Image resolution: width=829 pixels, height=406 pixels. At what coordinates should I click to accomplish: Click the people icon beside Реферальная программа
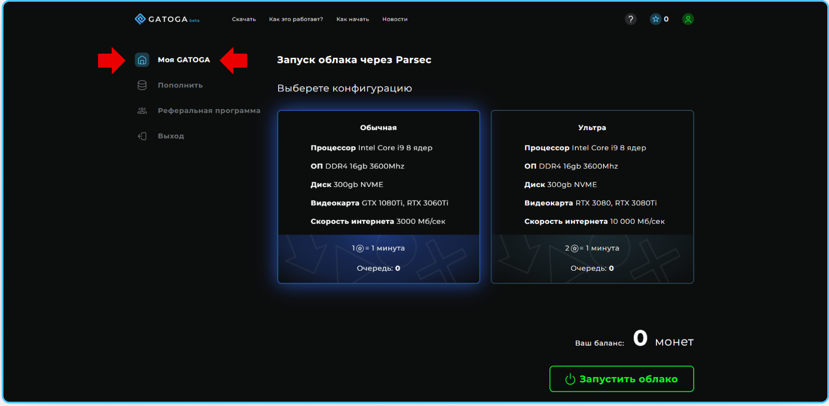tap(142, 111)
